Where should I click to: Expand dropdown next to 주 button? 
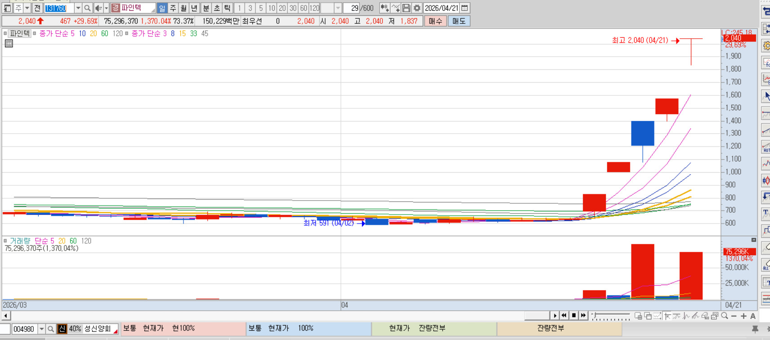27,8
